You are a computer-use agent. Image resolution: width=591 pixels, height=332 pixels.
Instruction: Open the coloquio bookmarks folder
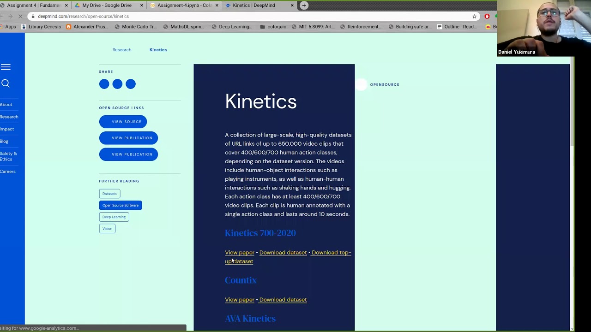pos(273,27)
